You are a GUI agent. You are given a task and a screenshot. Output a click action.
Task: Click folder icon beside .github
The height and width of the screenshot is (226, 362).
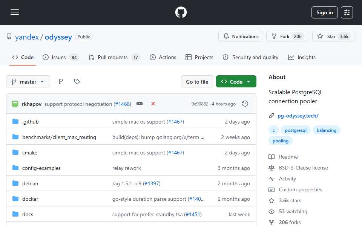point(15,122)
